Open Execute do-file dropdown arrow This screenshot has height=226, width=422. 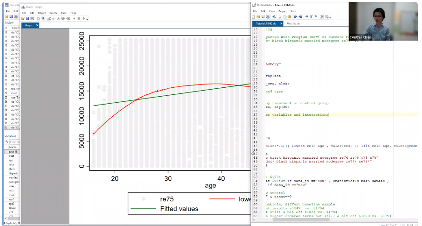pyautogui.click(x=331, y=17)
